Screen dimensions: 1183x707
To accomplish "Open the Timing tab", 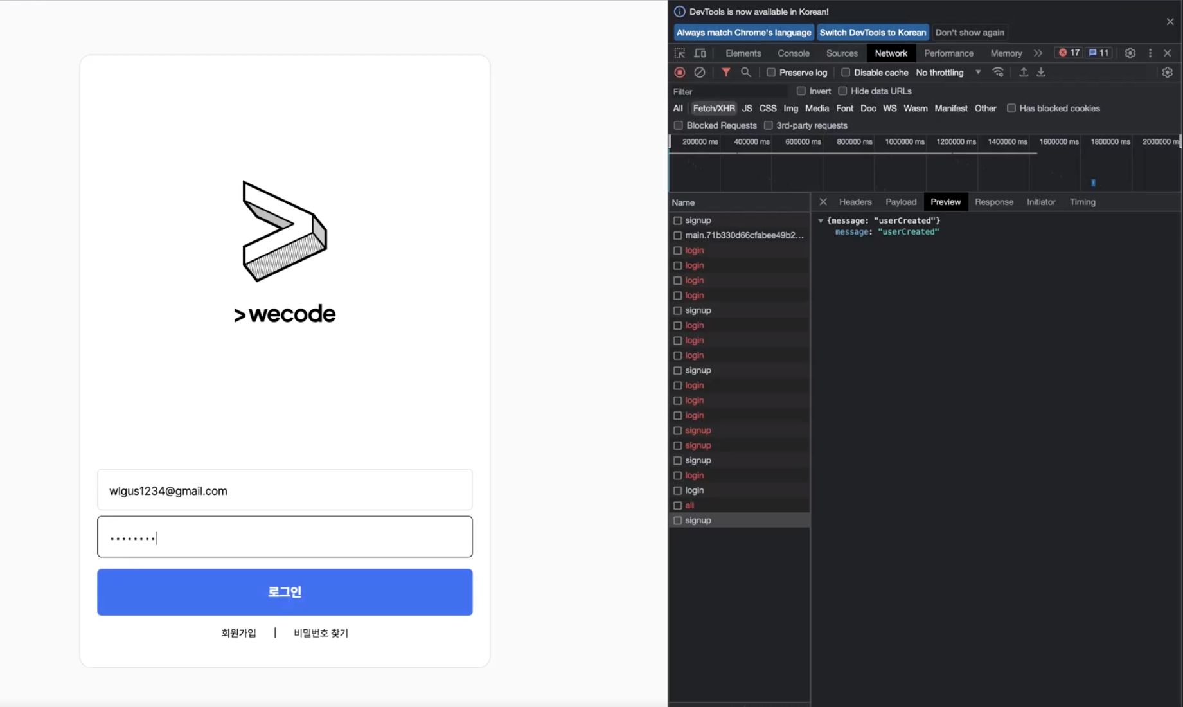I will pyautogui.click(x=1083, y=202).
